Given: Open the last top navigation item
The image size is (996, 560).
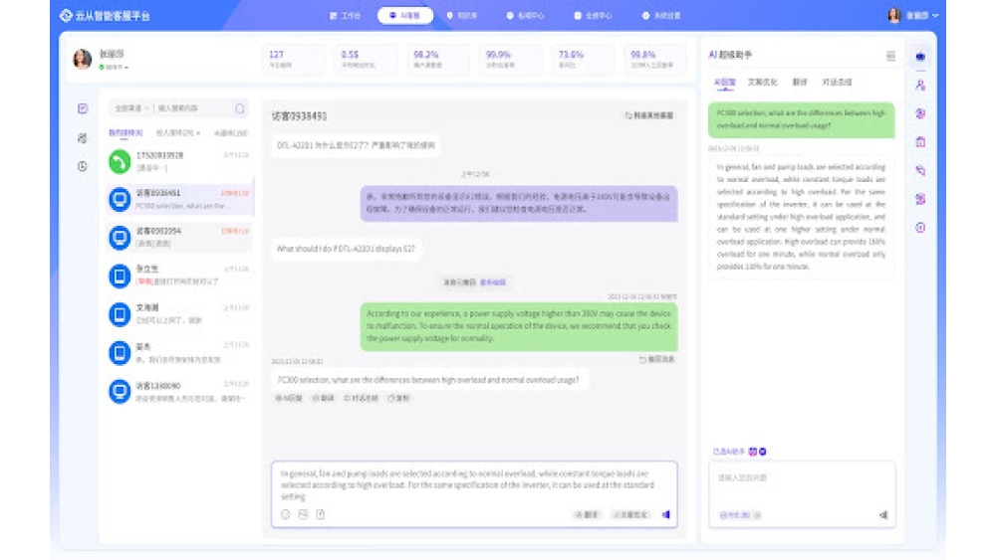Looking at the screenshot, I should click(x=660, y=16).
